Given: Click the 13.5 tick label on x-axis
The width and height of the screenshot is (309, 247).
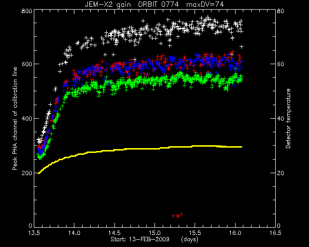Looking at the screenshot, I should [34, 233].
